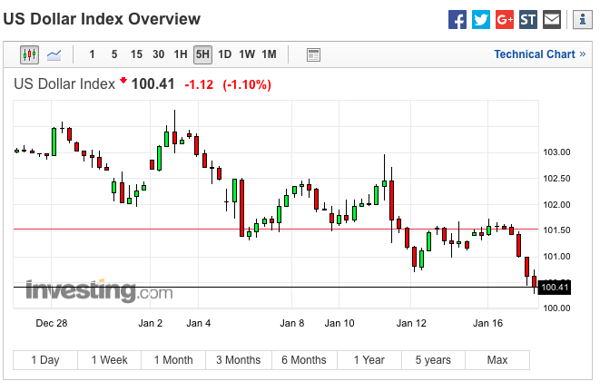Open the Technical Chart link

[539, 54]
